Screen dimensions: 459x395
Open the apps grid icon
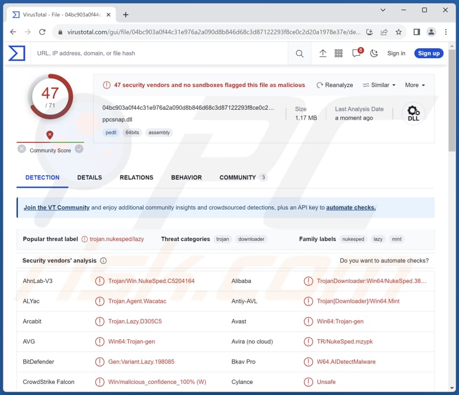tap(339, 53)
